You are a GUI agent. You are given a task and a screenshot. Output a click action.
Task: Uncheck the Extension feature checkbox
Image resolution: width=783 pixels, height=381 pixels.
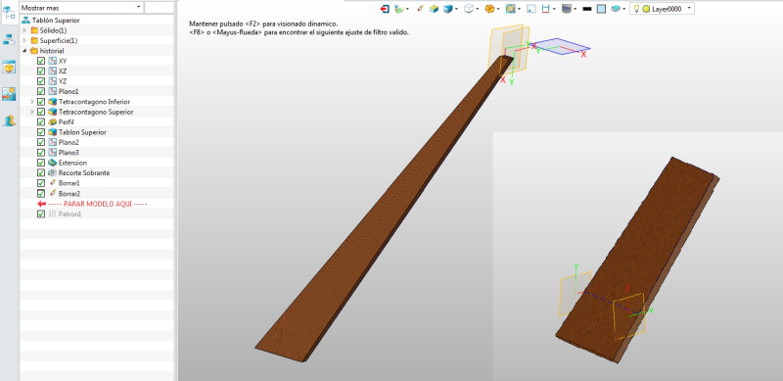click(x=41, y=163)
